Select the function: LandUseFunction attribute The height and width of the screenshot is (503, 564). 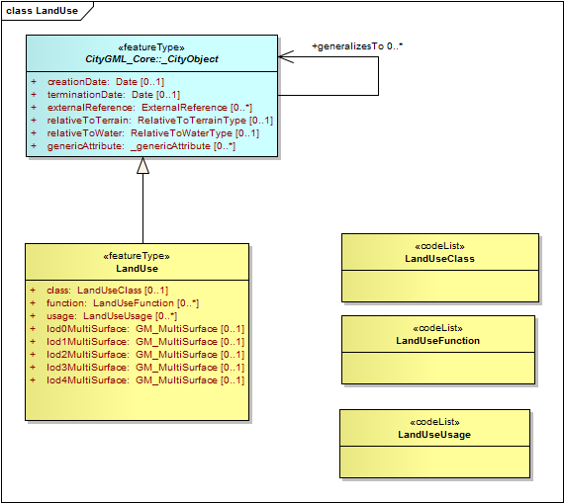(123, 303)
